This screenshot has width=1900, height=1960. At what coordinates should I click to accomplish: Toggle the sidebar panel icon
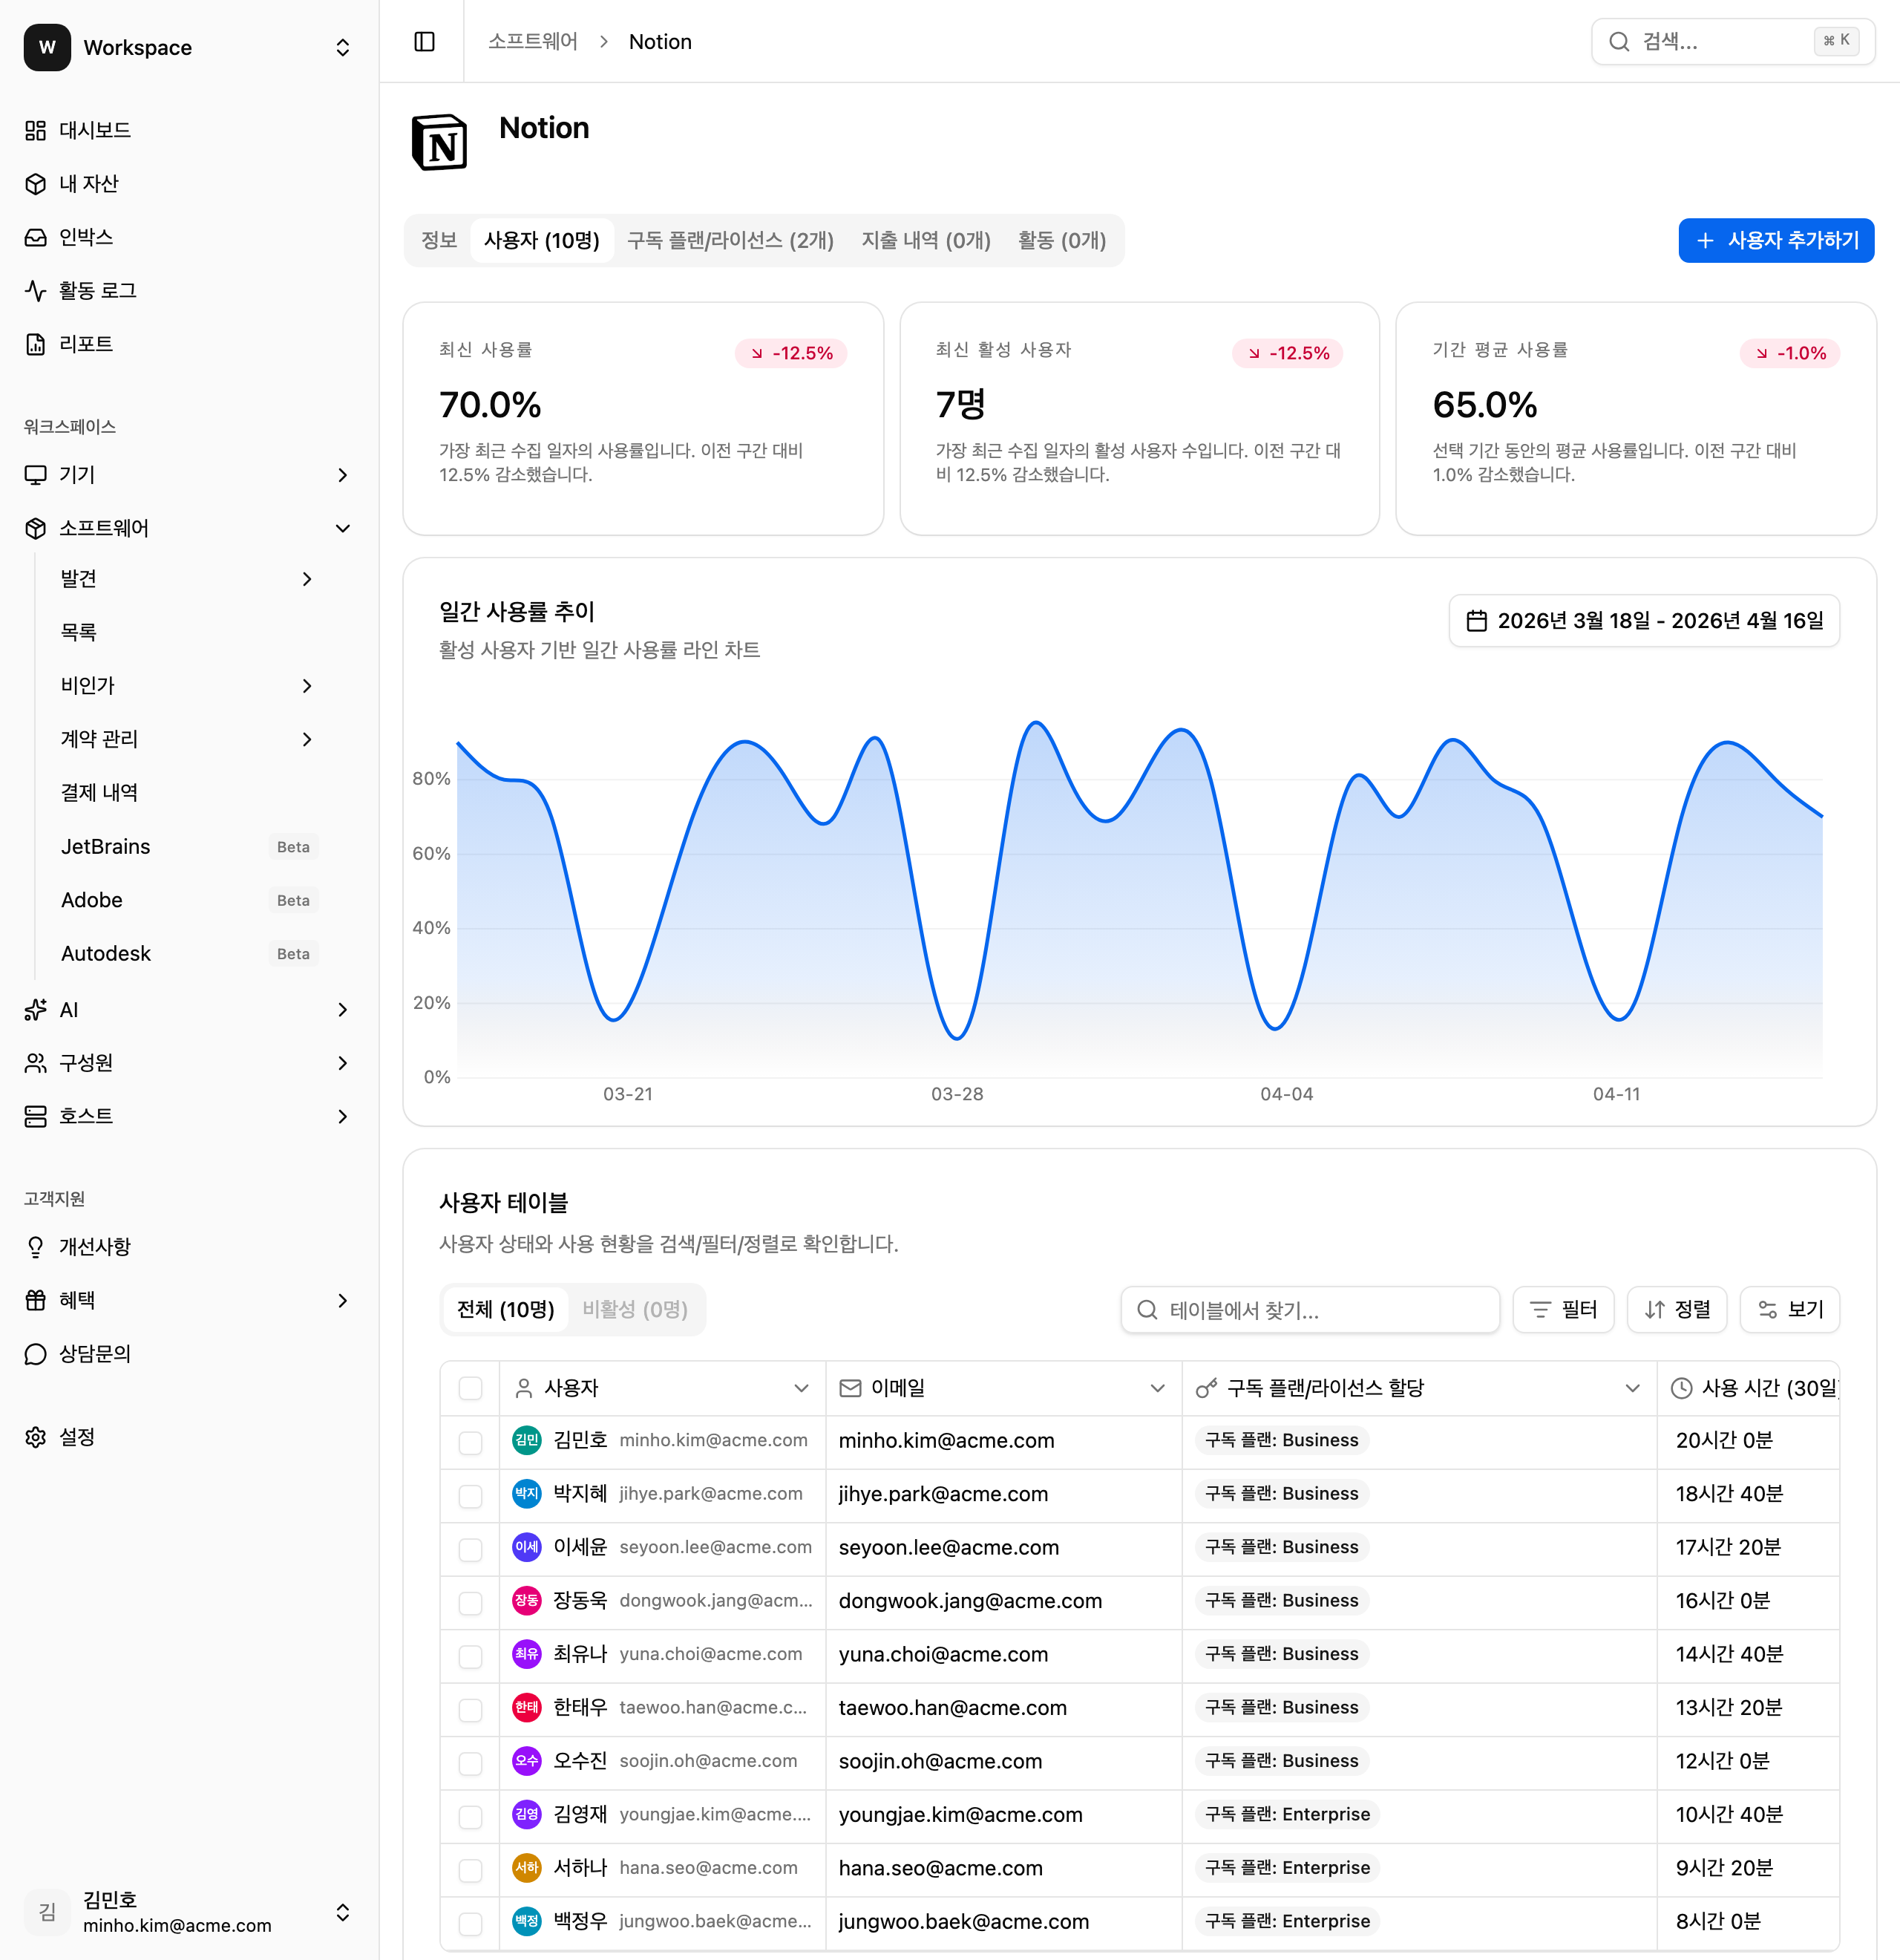pos(424,42)
